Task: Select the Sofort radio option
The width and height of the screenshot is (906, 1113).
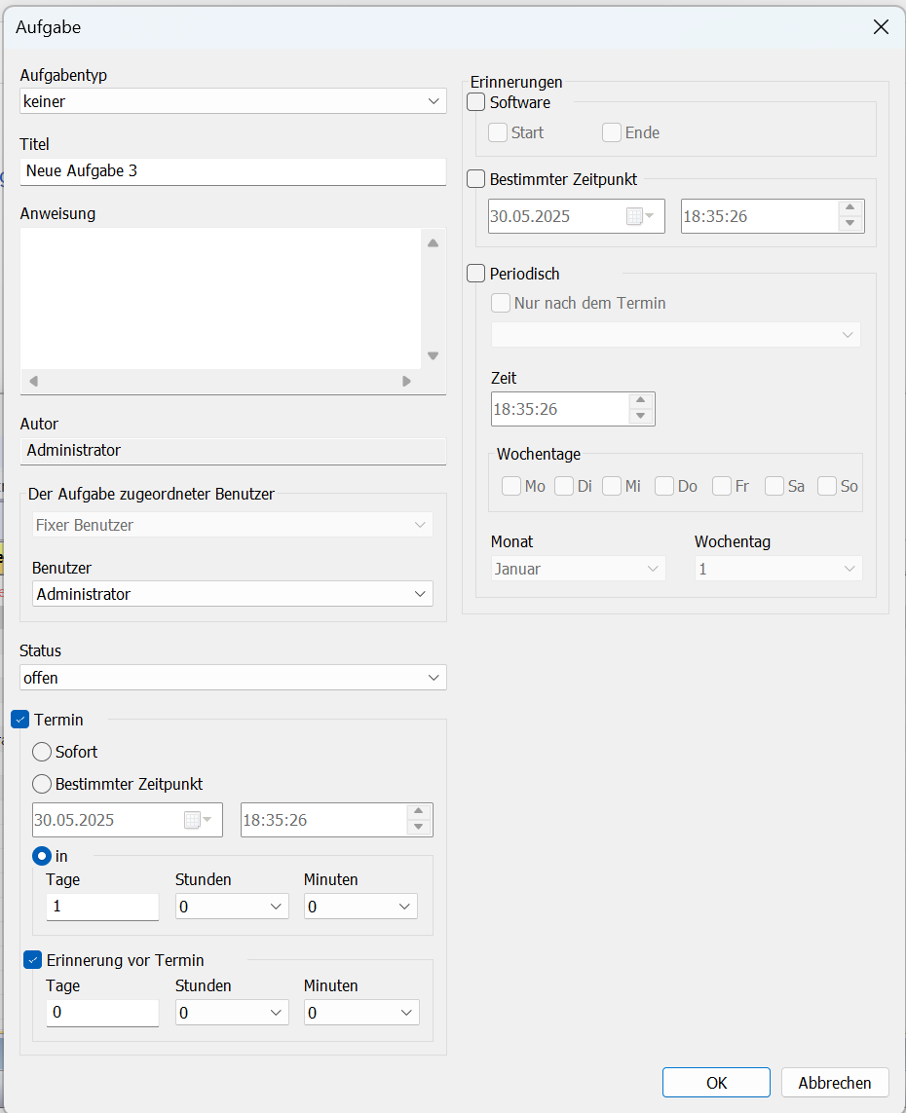Action: pos(43,752)
